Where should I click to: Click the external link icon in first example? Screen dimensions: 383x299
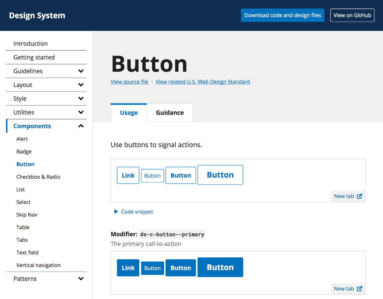[x=359, y=196]
